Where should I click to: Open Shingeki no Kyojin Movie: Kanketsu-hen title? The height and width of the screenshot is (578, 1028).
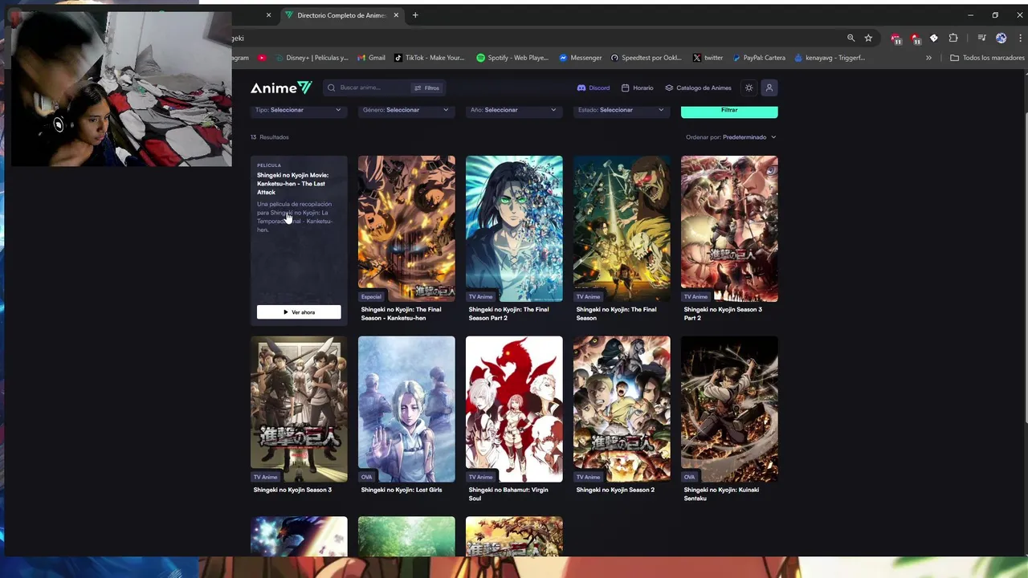292,184
